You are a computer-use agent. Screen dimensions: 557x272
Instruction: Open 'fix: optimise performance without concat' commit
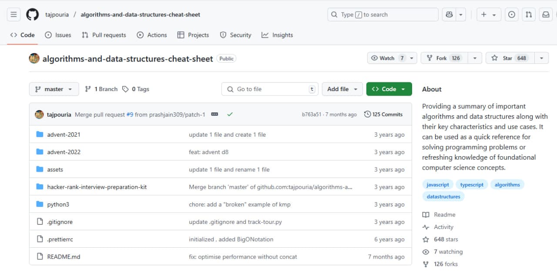243,256
